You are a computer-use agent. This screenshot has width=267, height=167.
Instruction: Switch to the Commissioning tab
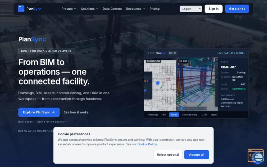[x=190, y=115]
